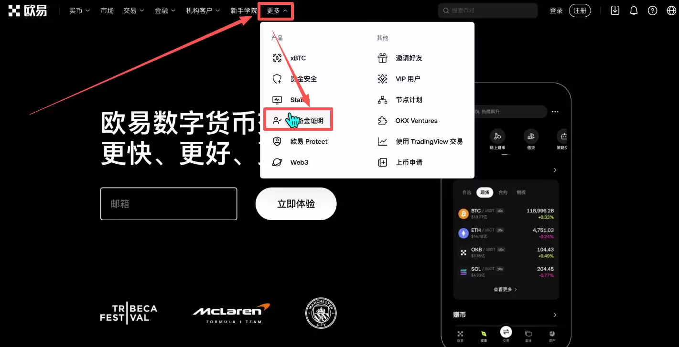679x347 pixels.
Task: Click the 邮箱 email input field
Action: (168, 203)
